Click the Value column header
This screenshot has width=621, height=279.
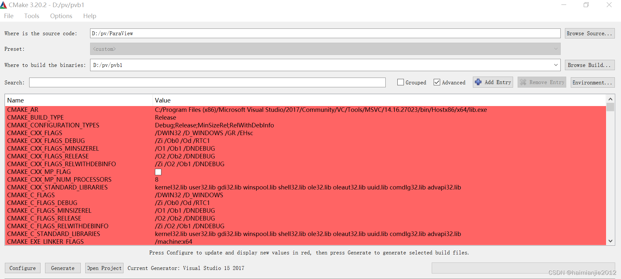(x=379, y=100)
